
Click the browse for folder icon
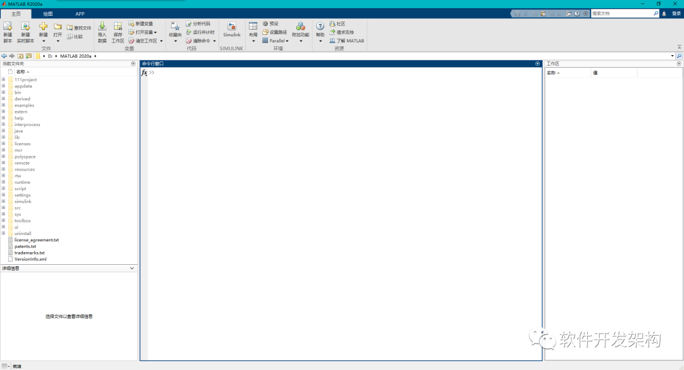pyautogui.click(x=28, y=56)
